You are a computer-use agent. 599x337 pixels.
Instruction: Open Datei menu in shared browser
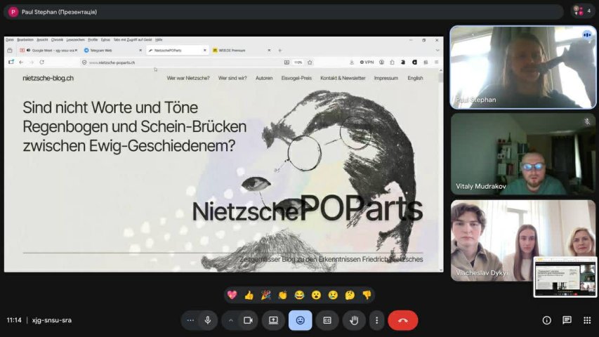point(10,40)
